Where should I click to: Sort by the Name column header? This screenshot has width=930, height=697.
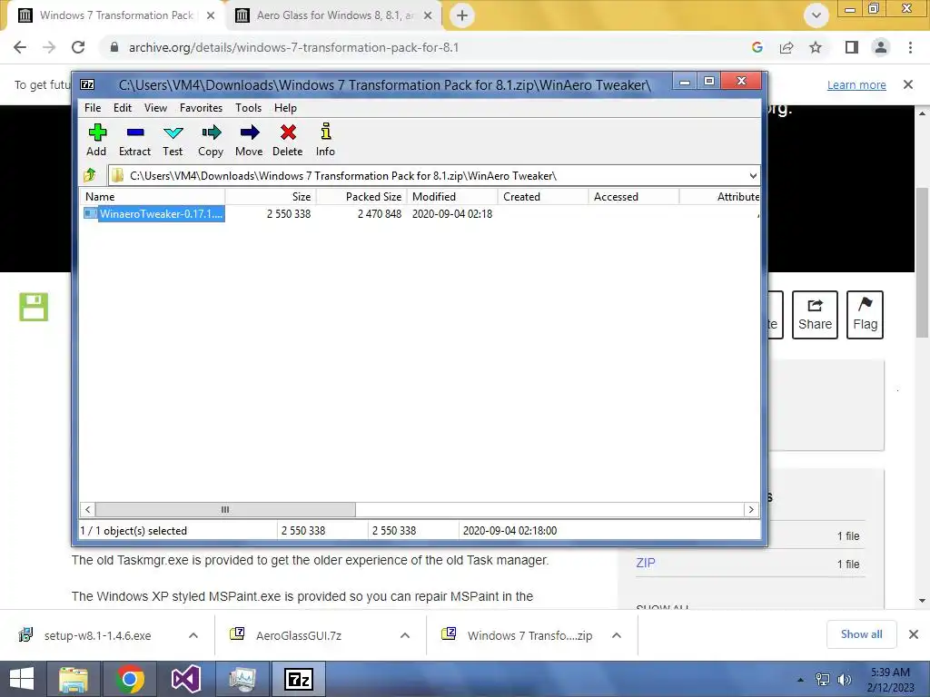[153, 197]
